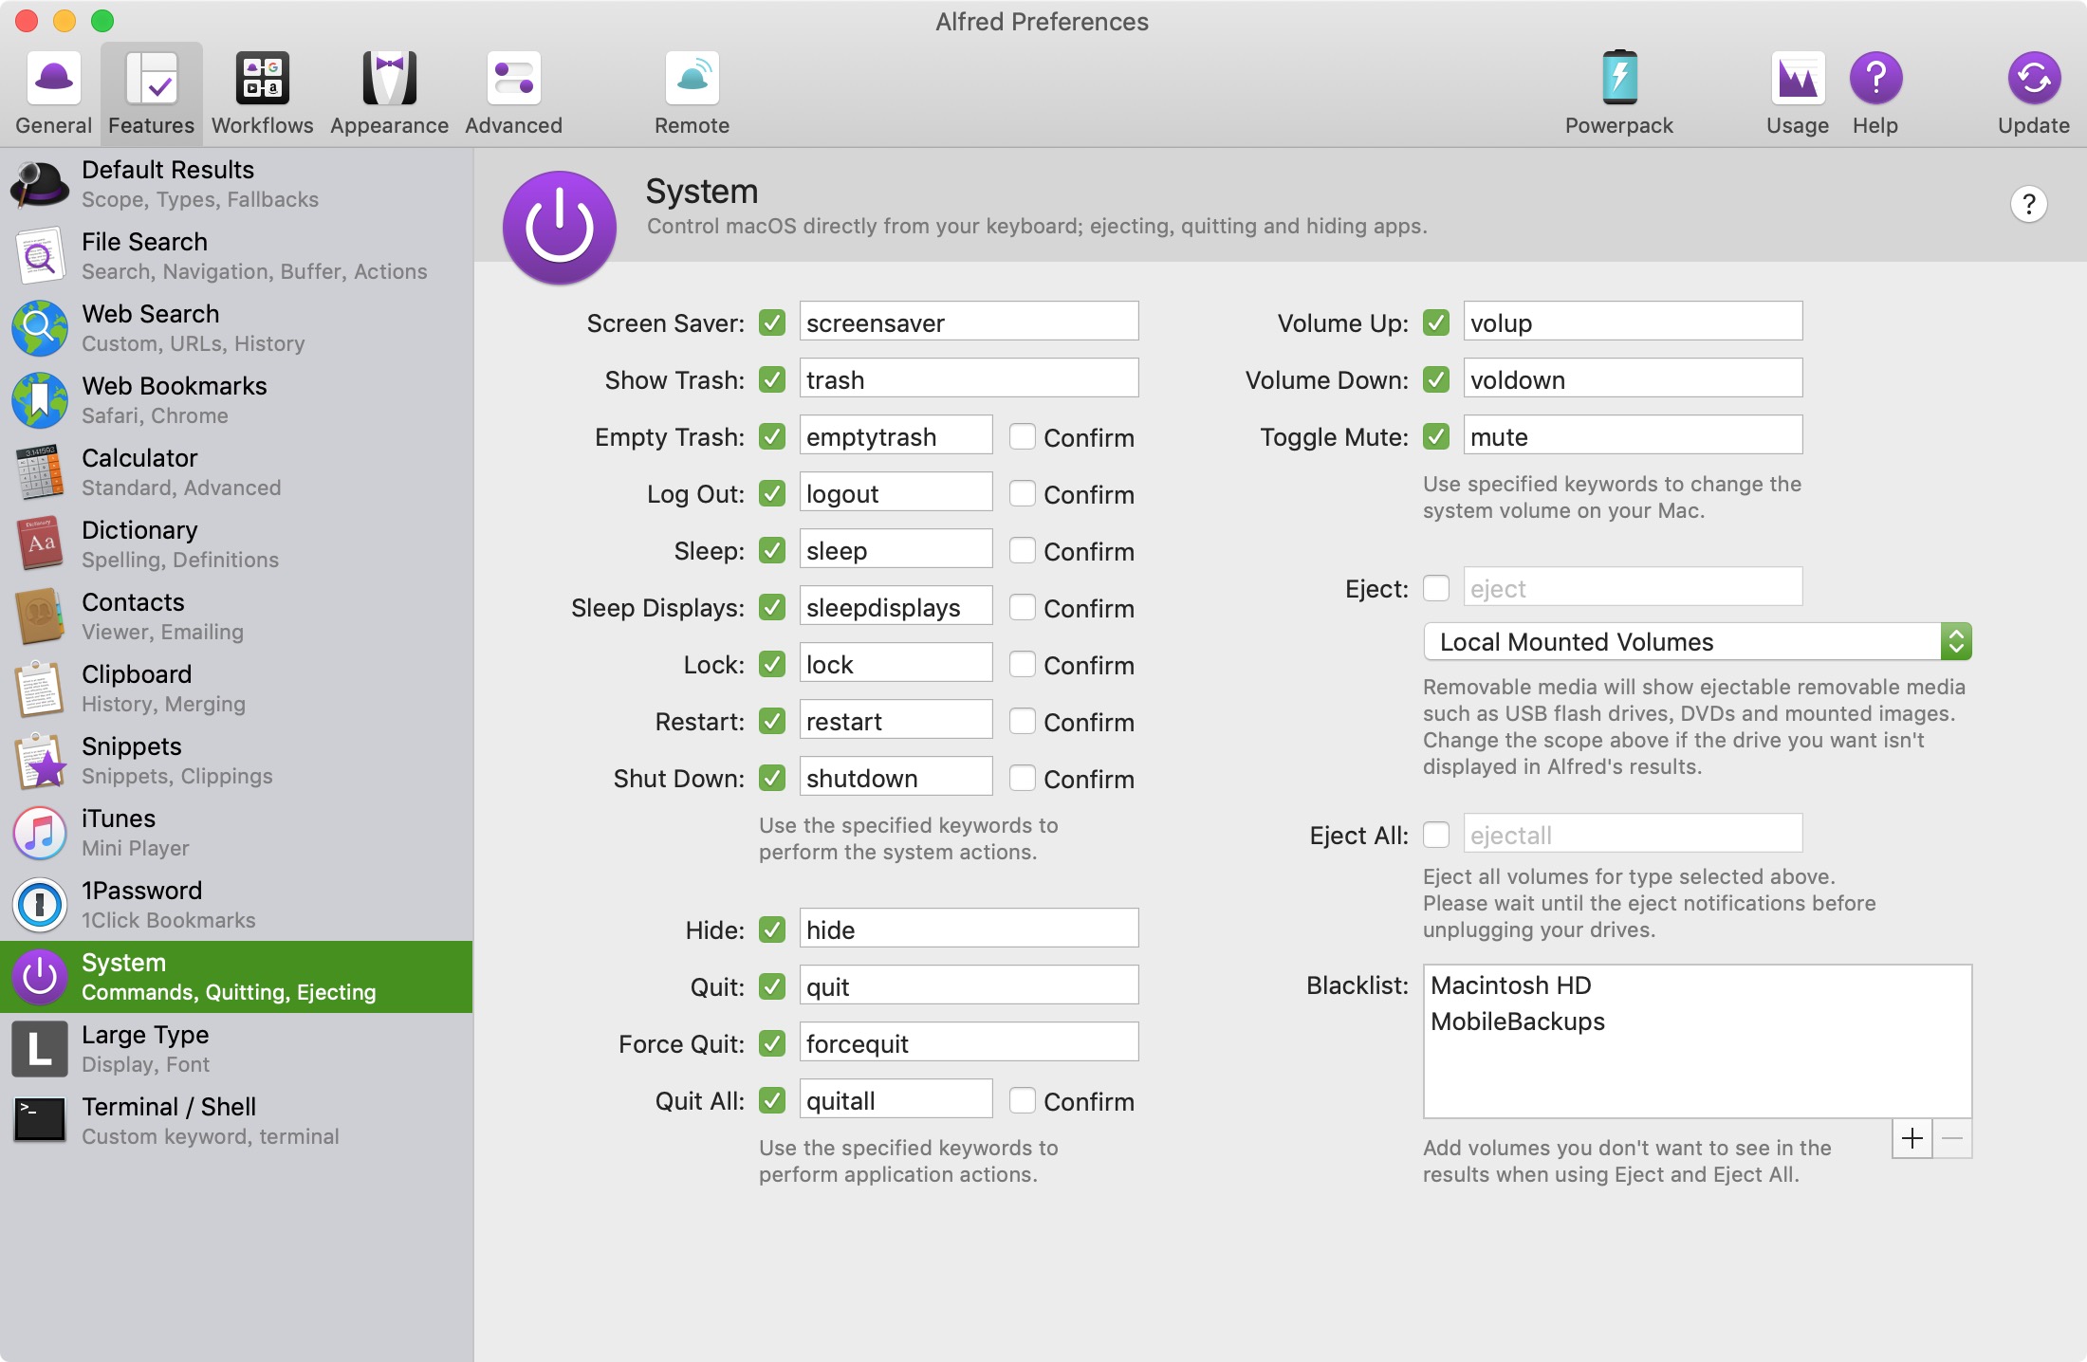Enable Confirm for Empty Trash

tap(1022, 436)
